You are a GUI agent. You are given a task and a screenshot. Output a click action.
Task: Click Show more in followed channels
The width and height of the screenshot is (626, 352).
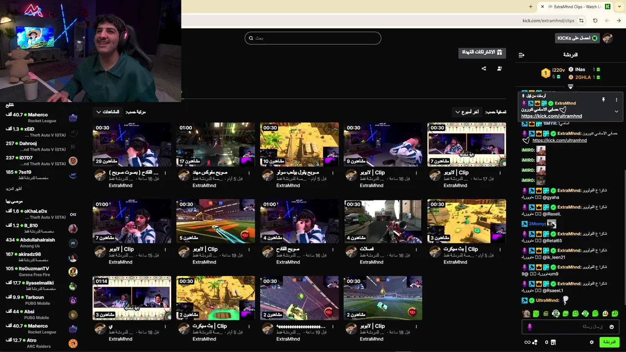(x=14, y=189)
